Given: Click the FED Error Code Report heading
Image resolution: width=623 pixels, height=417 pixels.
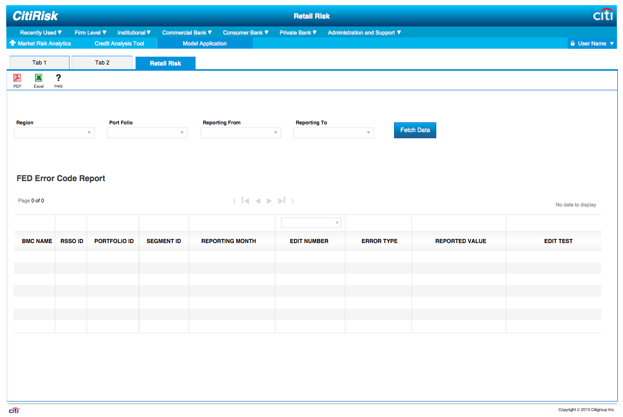Looking at the screenshot, I should 61,178.
